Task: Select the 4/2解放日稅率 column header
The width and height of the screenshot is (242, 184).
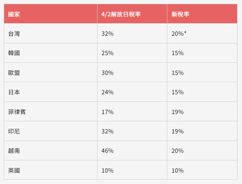Action: (132, 14)
